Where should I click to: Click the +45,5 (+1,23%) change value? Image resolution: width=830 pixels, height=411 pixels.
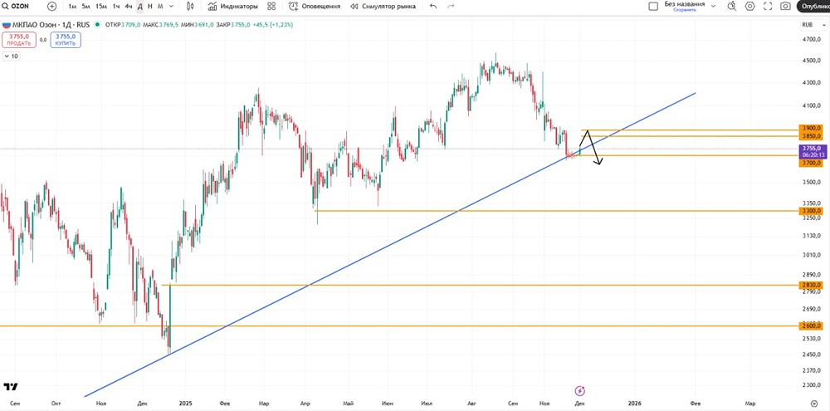pyautogui.click(x=273, y=25)
